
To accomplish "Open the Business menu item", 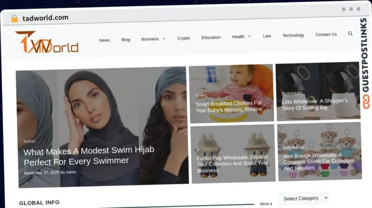I will point(150,39).
